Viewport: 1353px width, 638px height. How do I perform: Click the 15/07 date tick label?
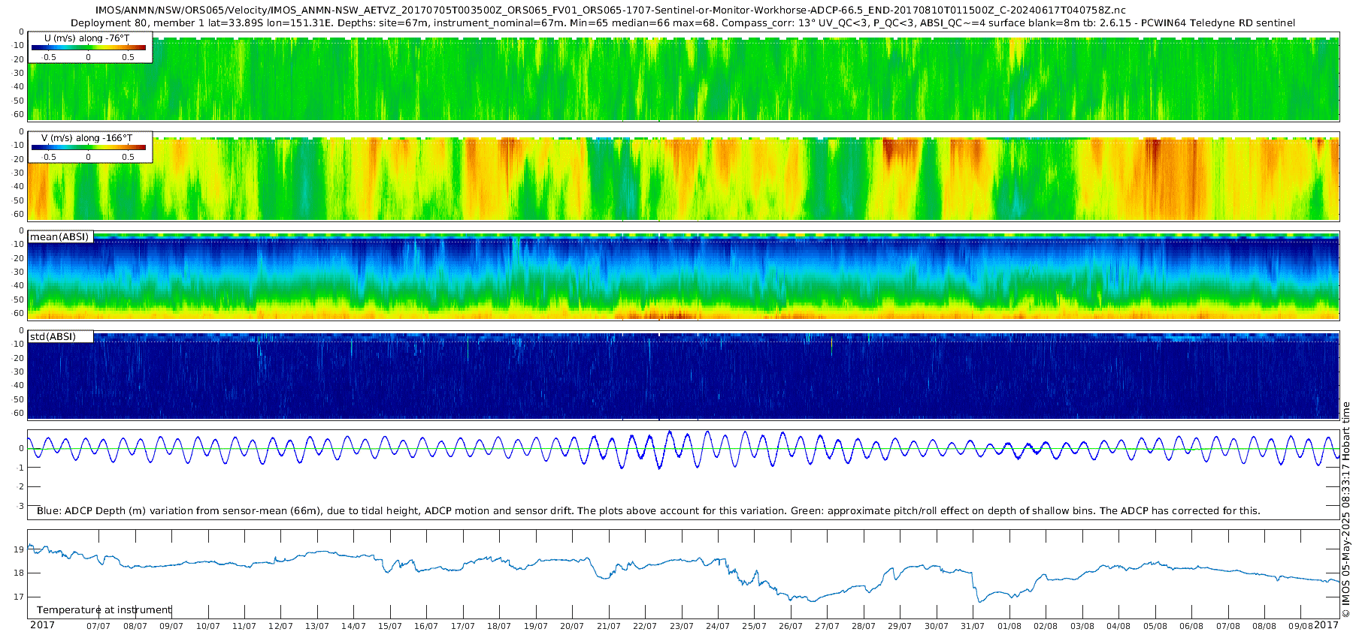[390, 626]
